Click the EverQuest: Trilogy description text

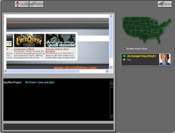(29, 55)
